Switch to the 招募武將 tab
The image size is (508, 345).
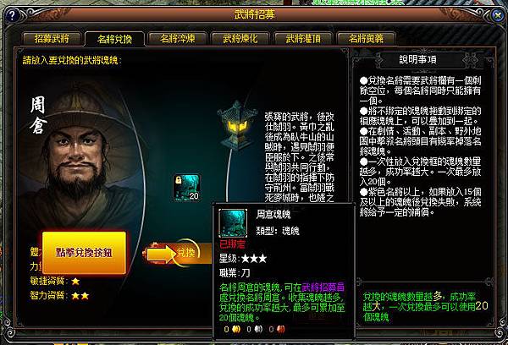[x=52, y=39]
